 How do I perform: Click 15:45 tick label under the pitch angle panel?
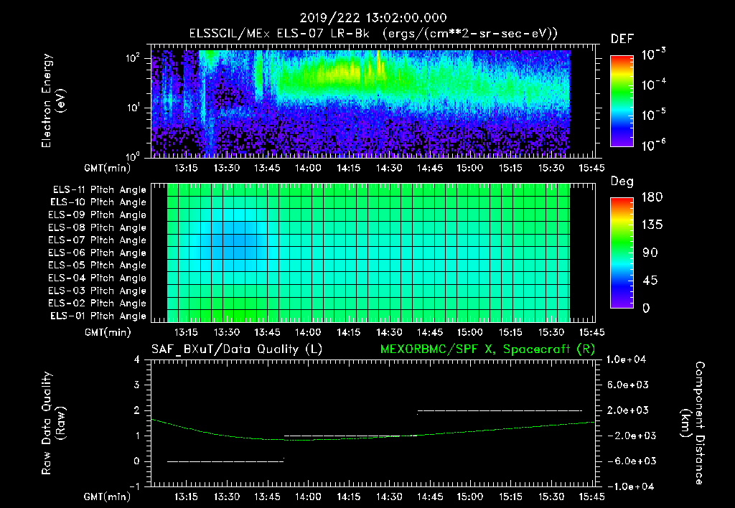592,332
